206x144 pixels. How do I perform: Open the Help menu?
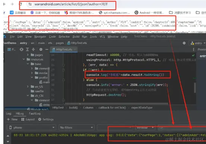124,36
